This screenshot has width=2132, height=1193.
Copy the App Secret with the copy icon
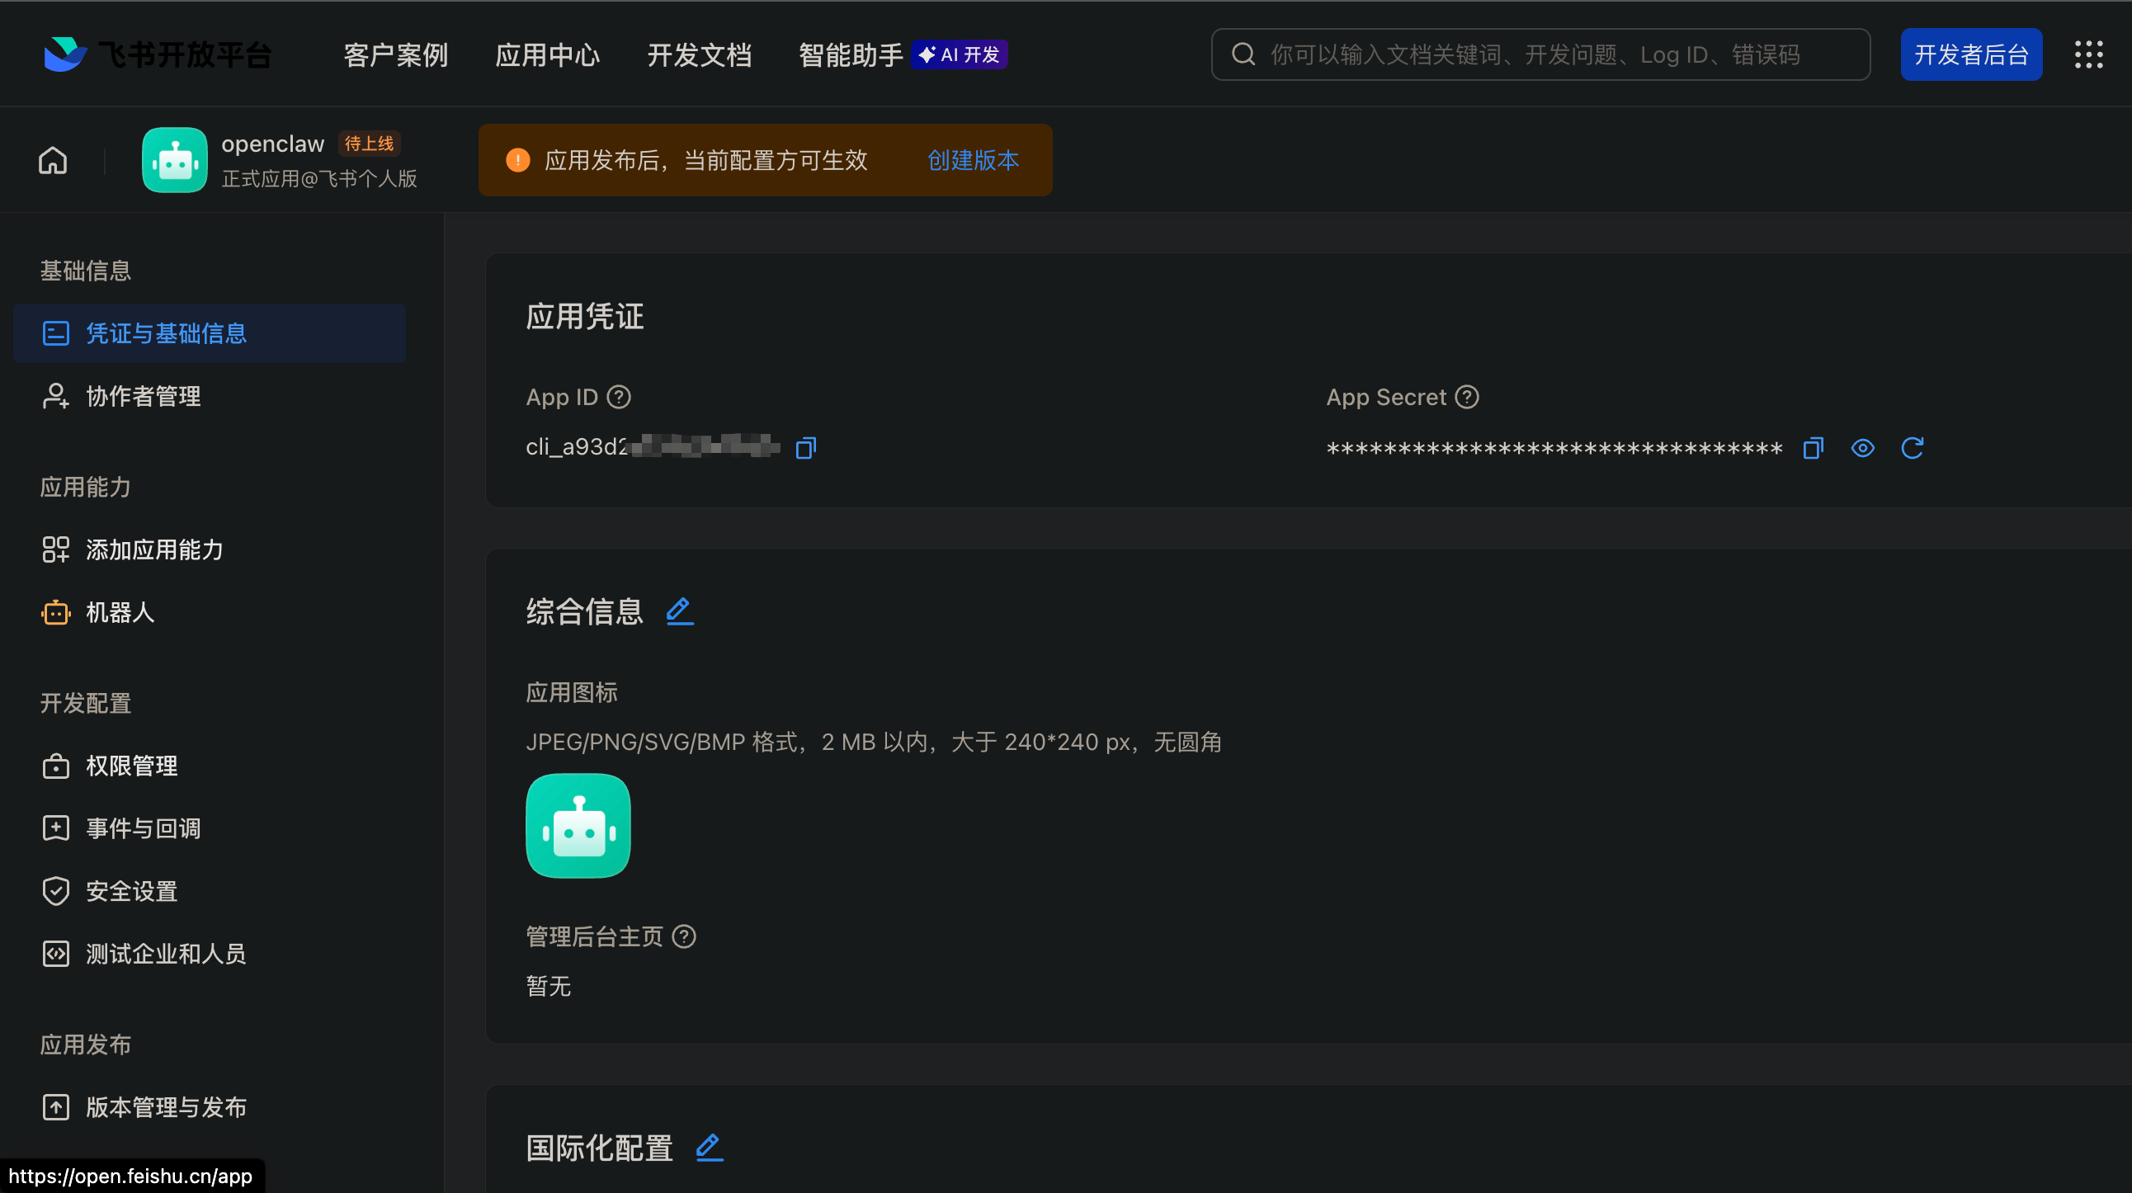click(1814, 448)
